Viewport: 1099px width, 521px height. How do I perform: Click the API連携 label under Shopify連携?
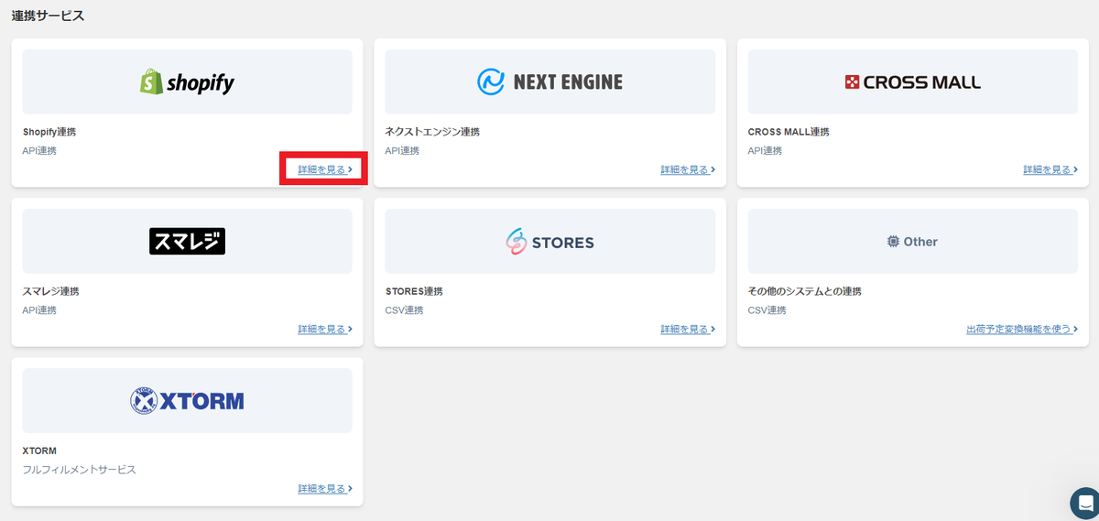tap(39, 150)
